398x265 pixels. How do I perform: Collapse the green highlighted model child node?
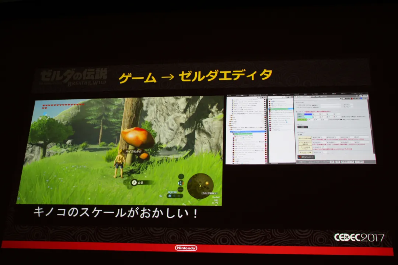(231, 133)
